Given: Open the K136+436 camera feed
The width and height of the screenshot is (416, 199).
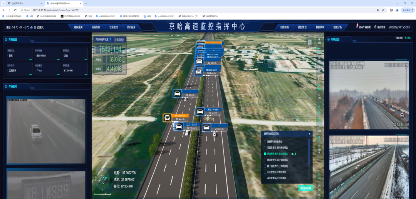Looking at the screenshot, I should tap(369, 167).
